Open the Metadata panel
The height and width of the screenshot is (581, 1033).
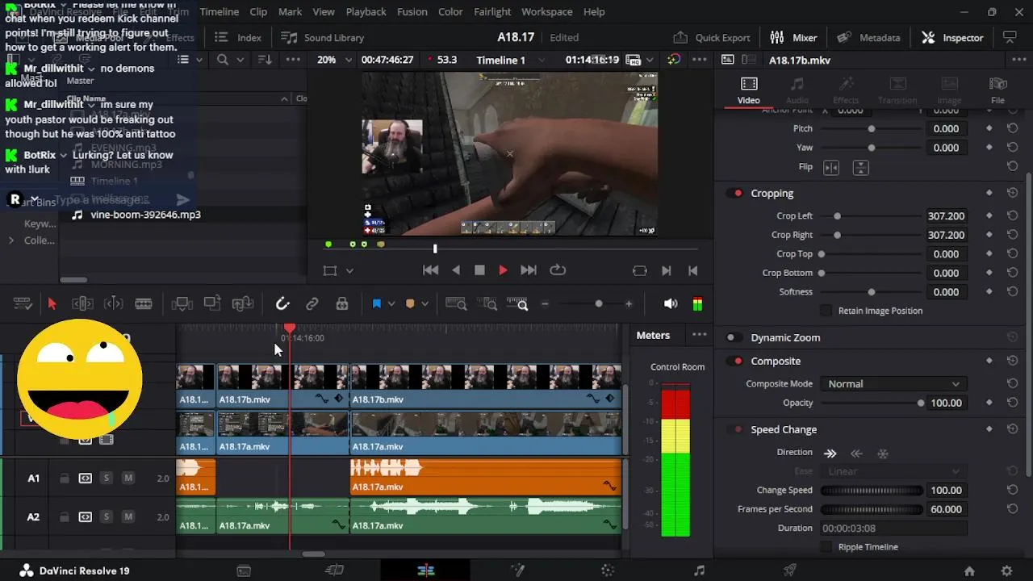(x=868, y=38)
